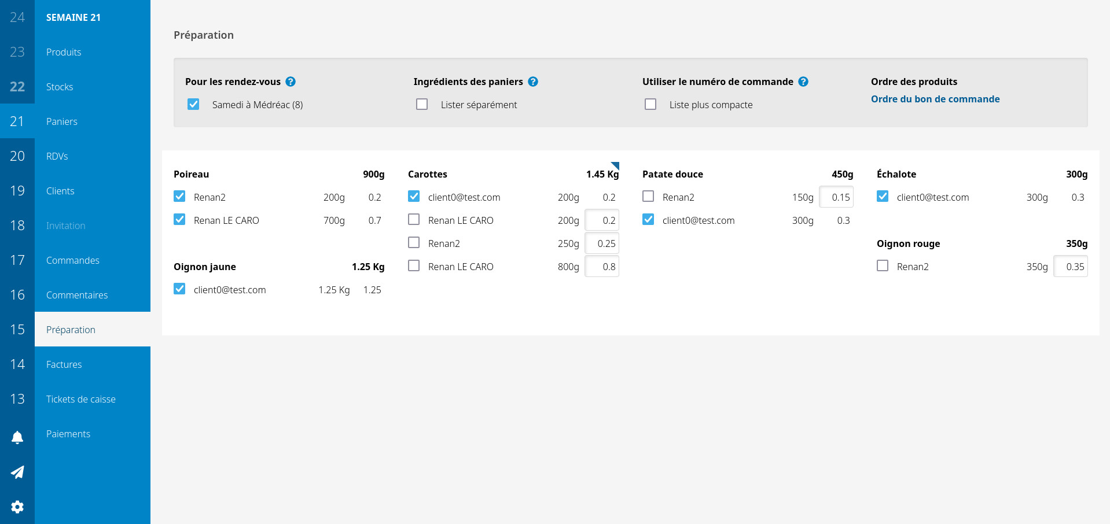Click help icon for Utiliser le numéro de commande
The width and height of the screenshot is (1110, 524).
tap(803, 82)
